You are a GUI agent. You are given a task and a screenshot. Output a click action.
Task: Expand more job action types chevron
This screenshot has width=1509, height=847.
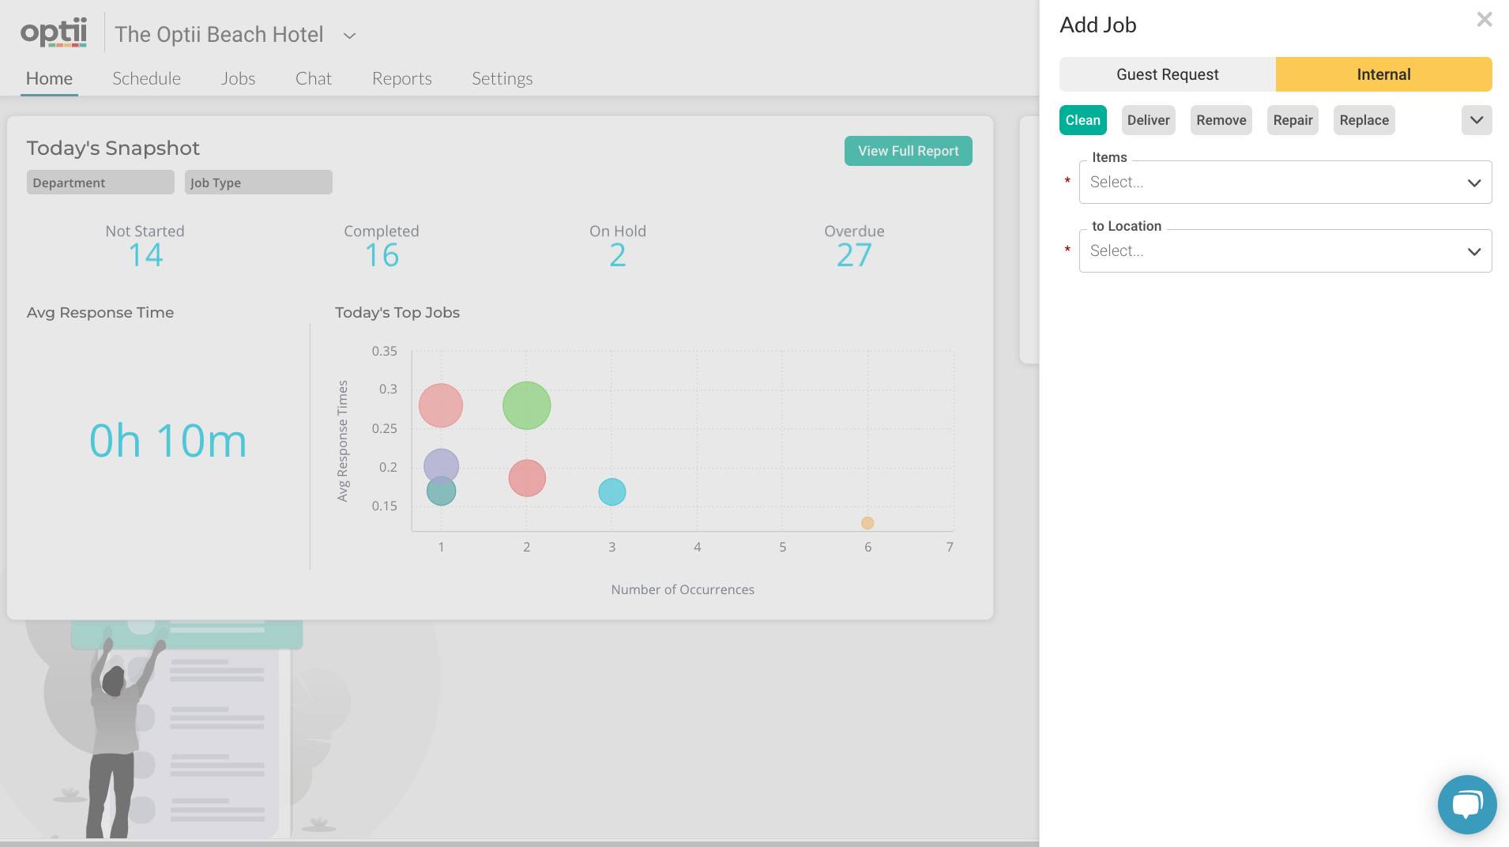(1476, 120)
